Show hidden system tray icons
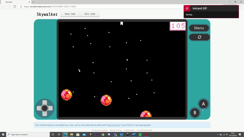Screen dimensions: 244x137 point(218,134)
